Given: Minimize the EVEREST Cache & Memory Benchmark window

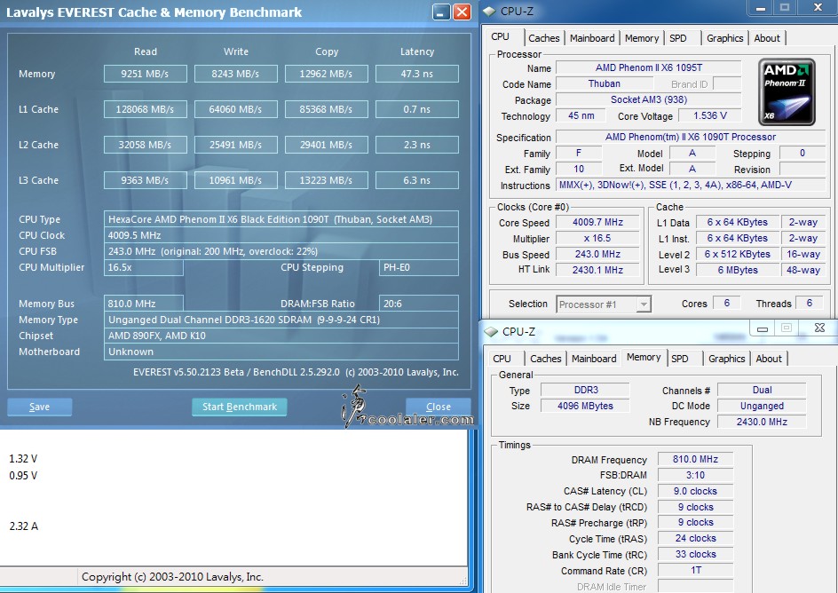Looking at the screenshot, I should 441,12.
